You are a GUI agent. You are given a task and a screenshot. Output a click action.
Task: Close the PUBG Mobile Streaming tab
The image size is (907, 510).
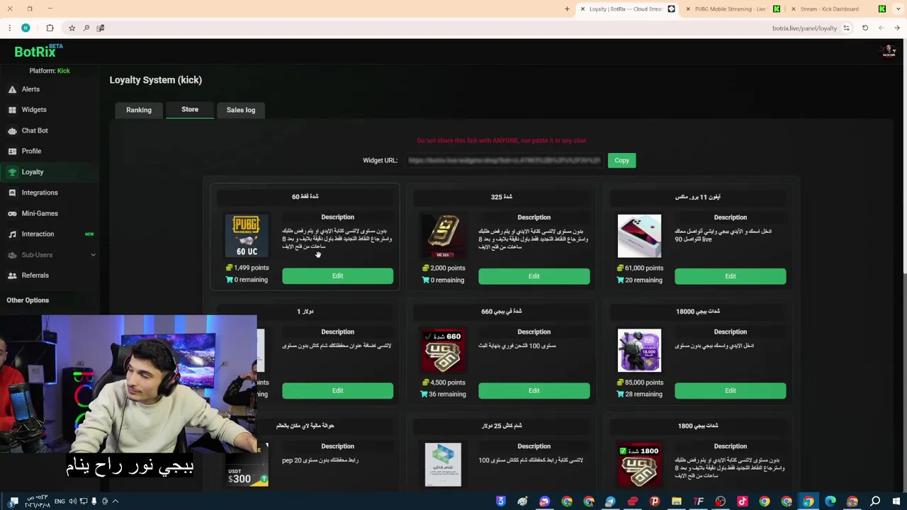click(x=687, y=9)
